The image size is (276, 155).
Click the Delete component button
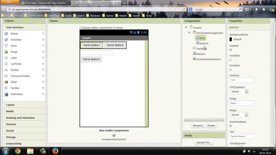pyautogui.click(x=211, y=125)
